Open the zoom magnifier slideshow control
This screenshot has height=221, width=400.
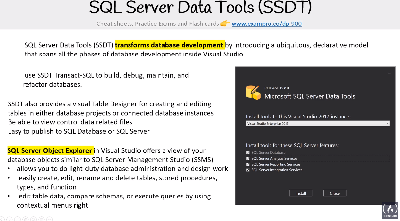click(x=33, y=219)
